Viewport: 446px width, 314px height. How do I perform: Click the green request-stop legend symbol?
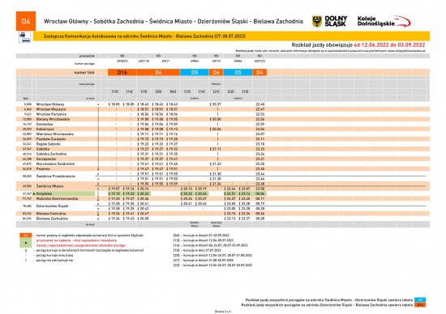tap(26, 243)
